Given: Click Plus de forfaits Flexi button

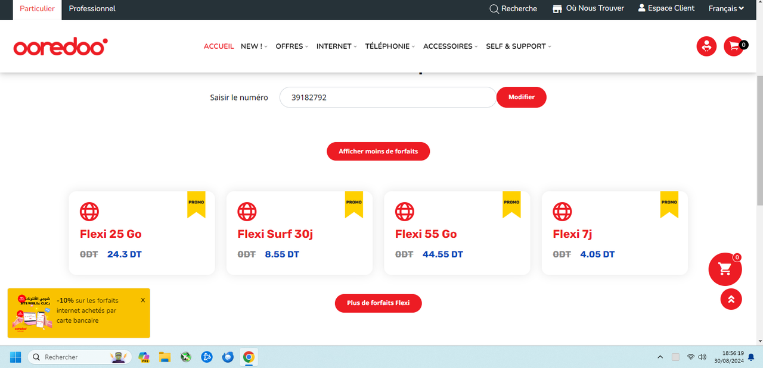Looking at the screenshot, I should pos(379,303).
